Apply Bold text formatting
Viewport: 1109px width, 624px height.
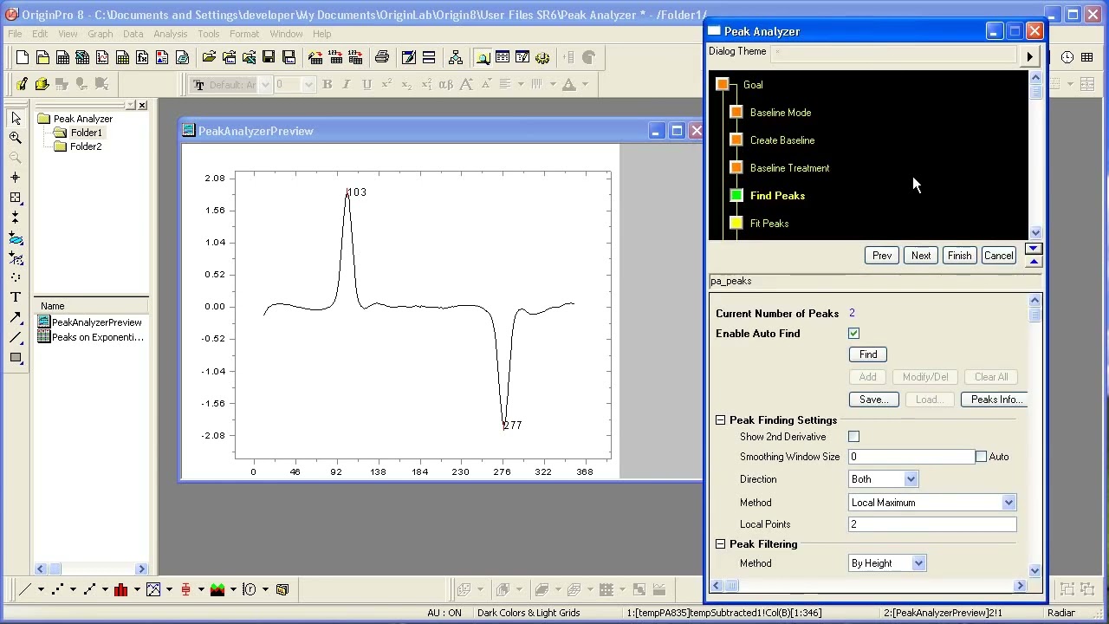[327, 84]
